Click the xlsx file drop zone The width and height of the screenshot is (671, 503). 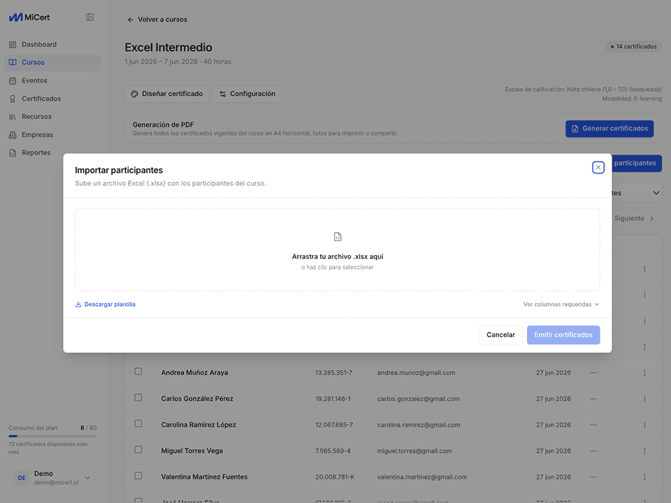point(338,250)
